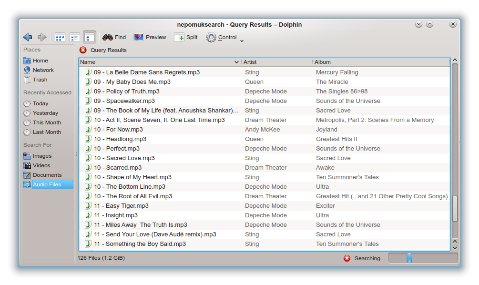Image resolution: width=479 pixels, height=285 pixels.
Task: Click the scrollbar down arrow at bottom
Action: [455, 248]
